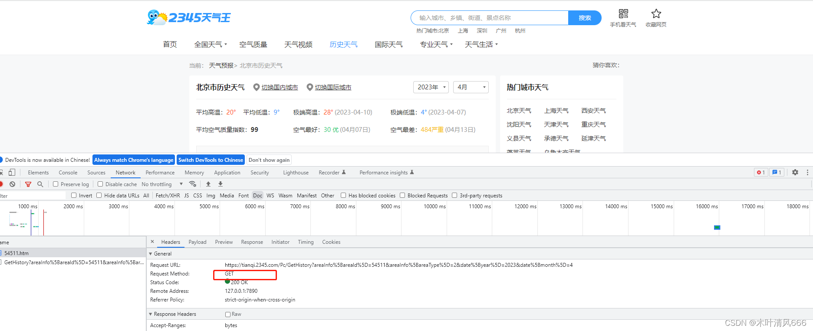Open the Timing tab
Viewport: 813px width, 331px height.
coord(306,242)
